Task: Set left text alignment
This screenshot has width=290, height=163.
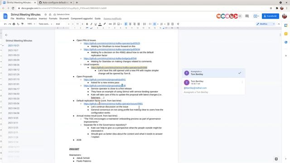Action: coord(126,24)
